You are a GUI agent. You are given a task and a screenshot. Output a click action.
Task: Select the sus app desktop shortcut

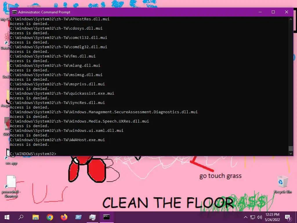click(11, 157)
